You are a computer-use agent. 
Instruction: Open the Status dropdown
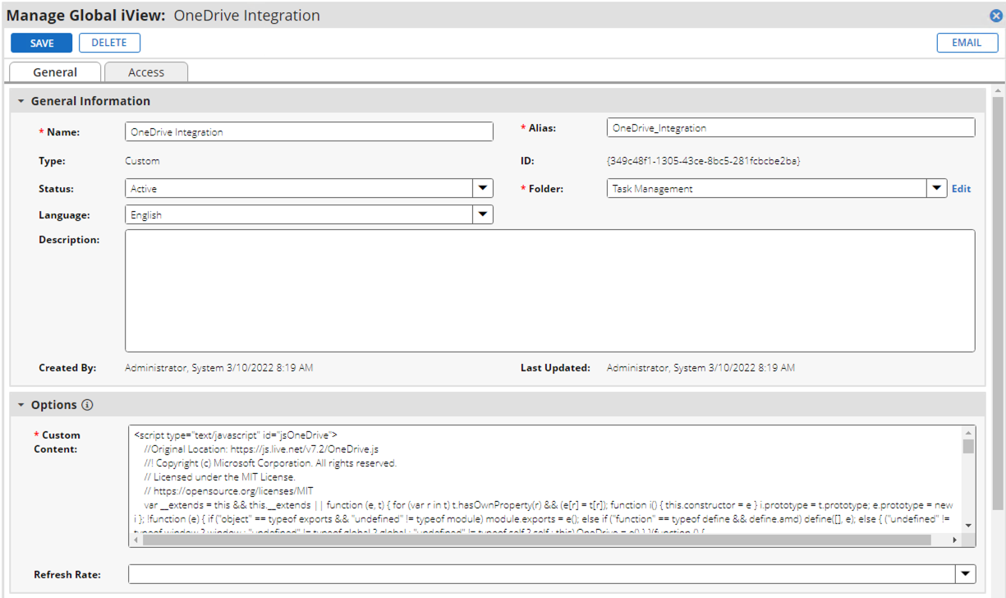pos(483,188)
